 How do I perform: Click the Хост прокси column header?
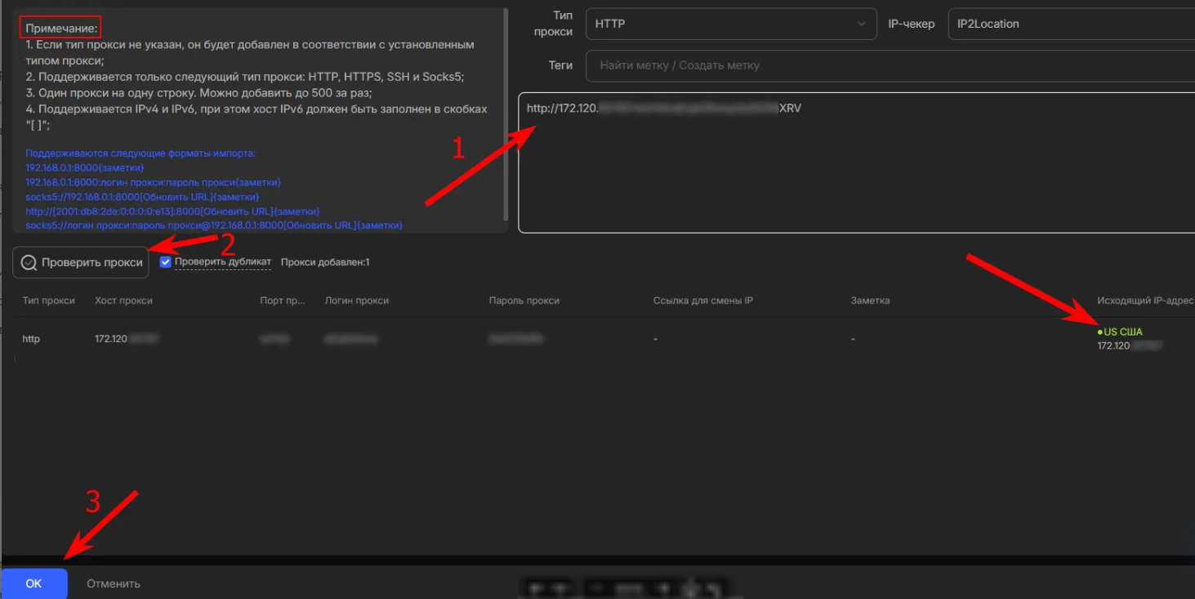pyautogui.click(x=123, y=300)
